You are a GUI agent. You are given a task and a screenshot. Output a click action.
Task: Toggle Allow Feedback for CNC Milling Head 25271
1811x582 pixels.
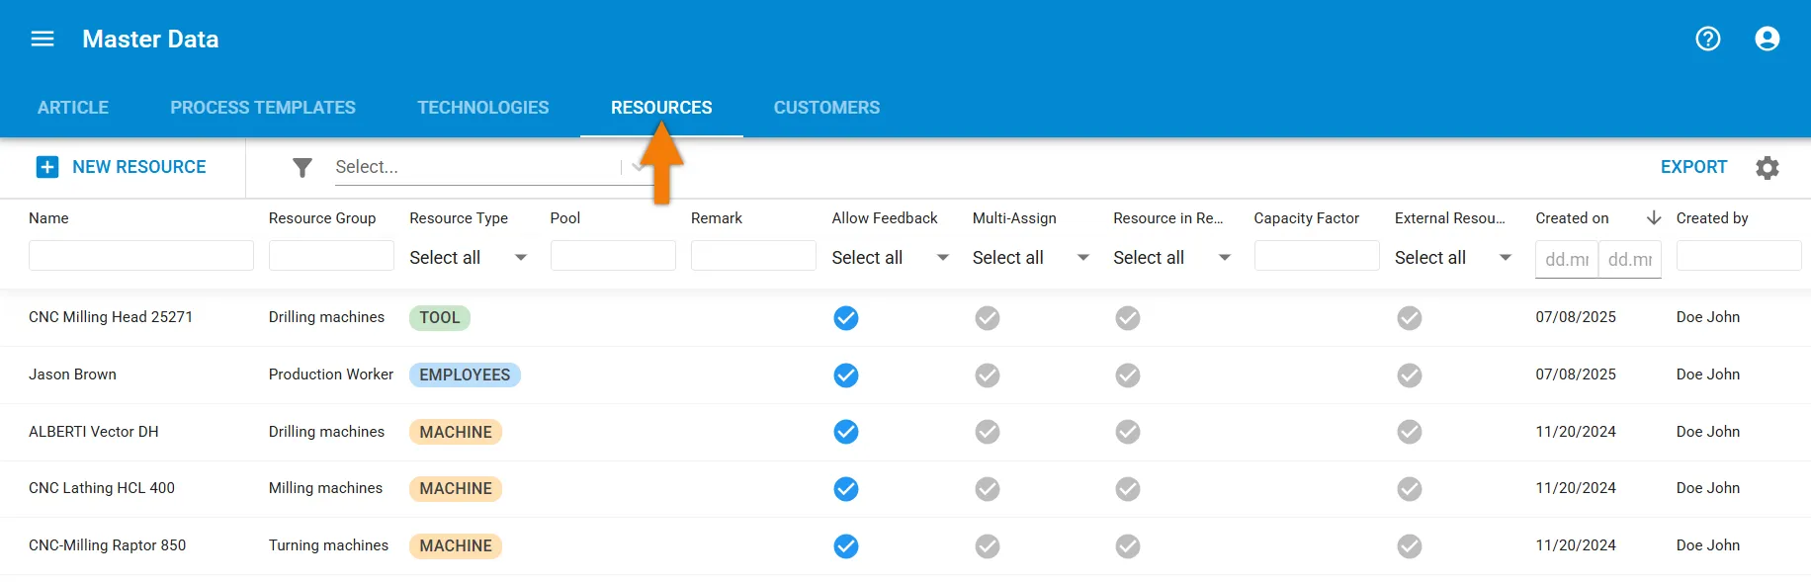[846, 318]
